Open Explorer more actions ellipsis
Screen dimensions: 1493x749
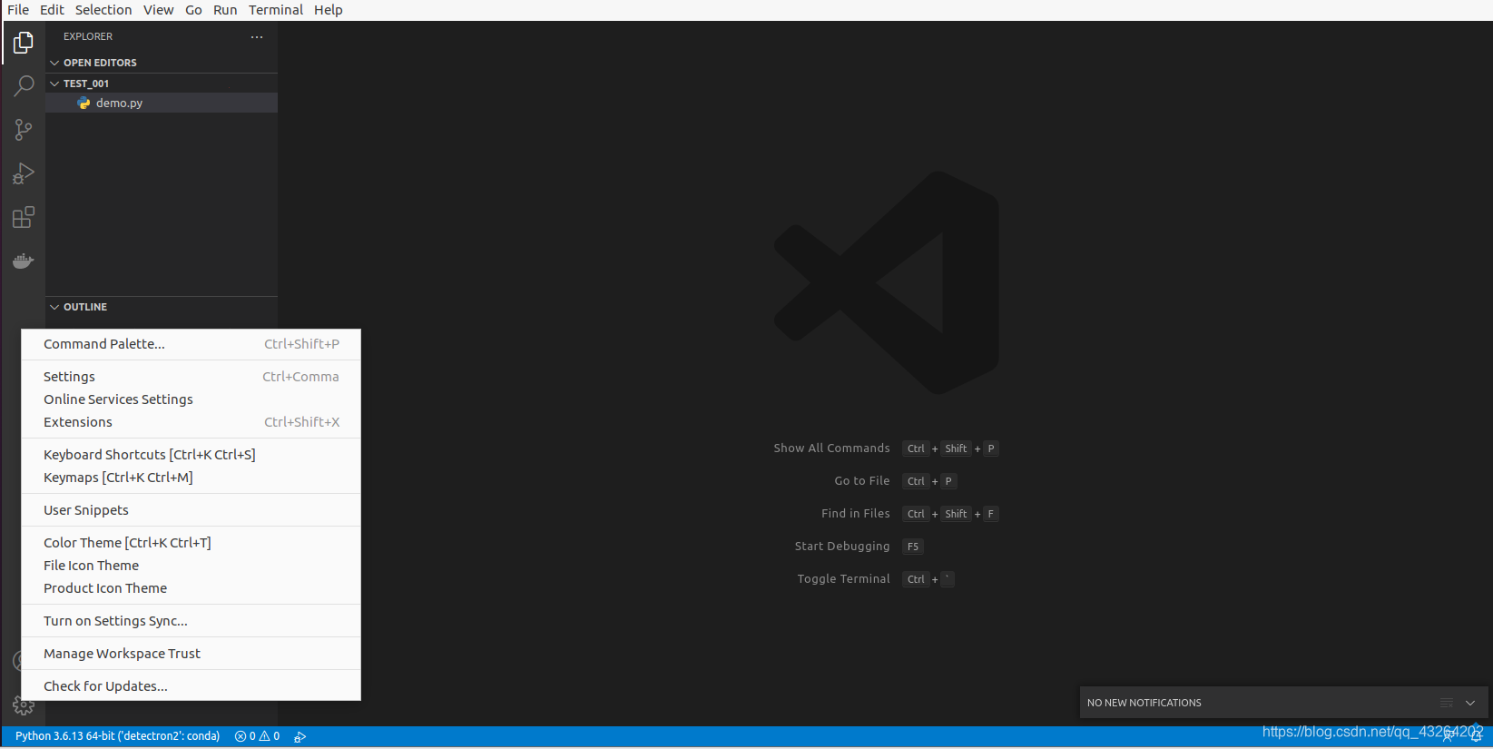pyautogui.click(x=257, y=37)
